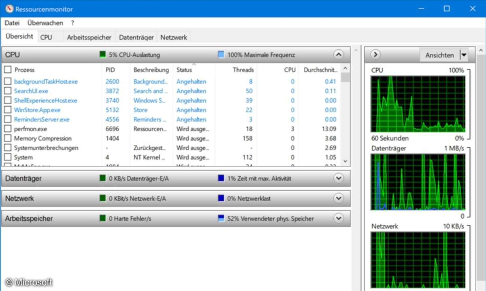Image resolution: width=486 pixels, height=291 pixels.
Task: Tick the SearchUI.exe checkbox
Action: click(8, 91)
